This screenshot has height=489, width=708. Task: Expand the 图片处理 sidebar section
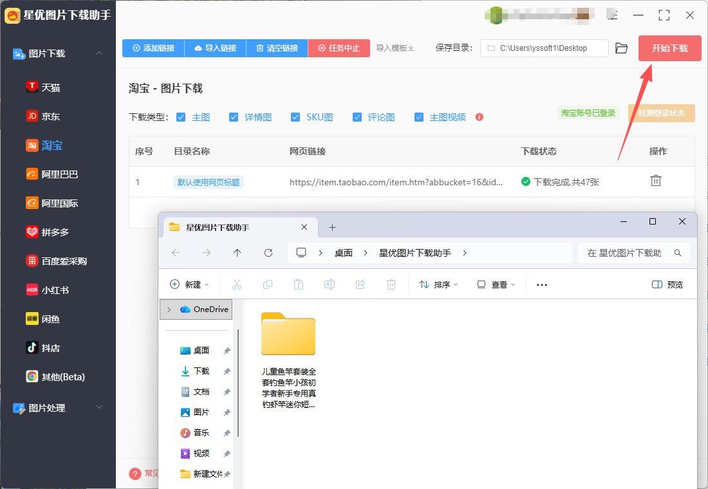[x=99, y=408]
